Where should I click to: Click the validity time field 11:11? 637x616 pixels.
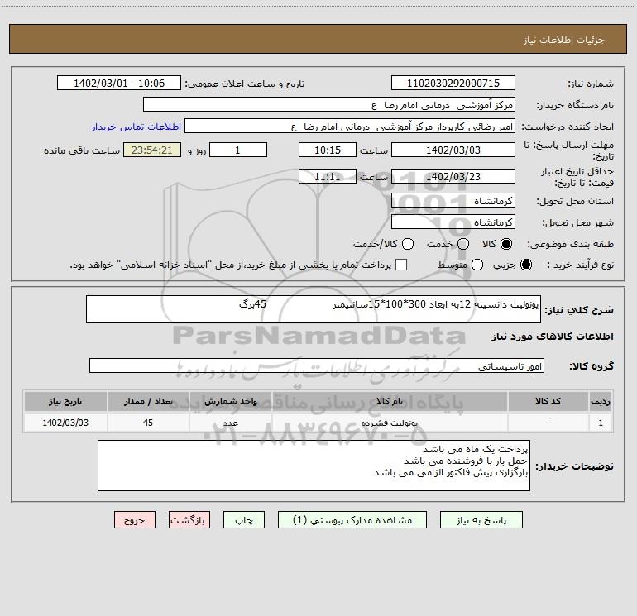328,176
